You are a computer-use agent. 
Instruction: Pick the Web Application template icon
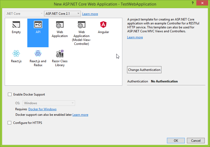(x=60, y=25)
